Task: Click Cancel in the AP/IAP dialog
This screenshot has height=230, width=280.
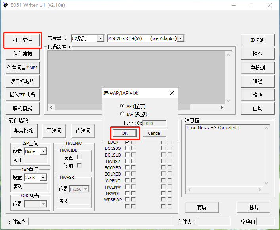Action: 154,133
